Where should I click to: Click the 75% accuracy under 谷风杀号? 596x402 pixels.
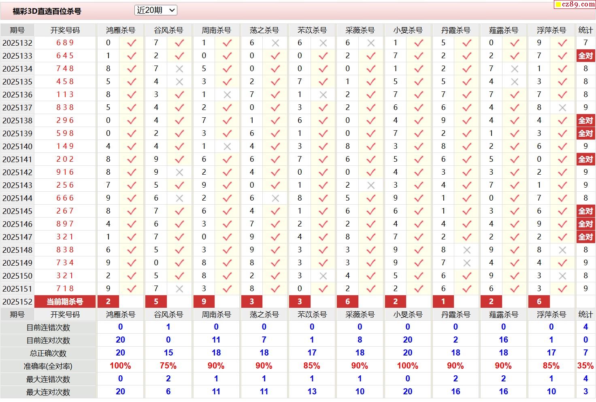point(168,366)
